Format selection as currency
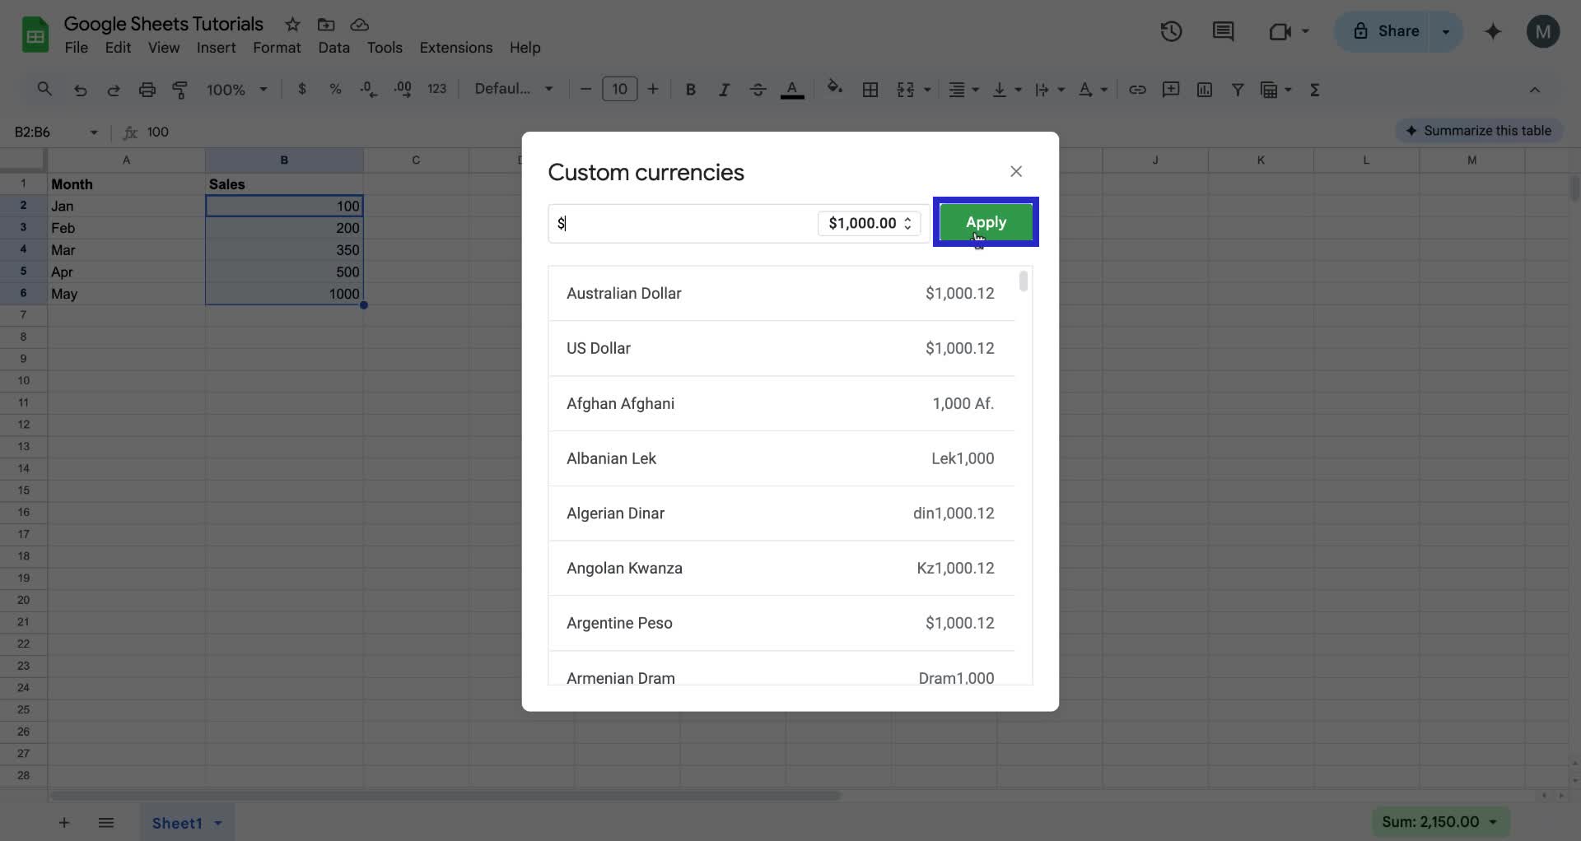This screenshot has width=1581, height=841. tap(302, 89)
